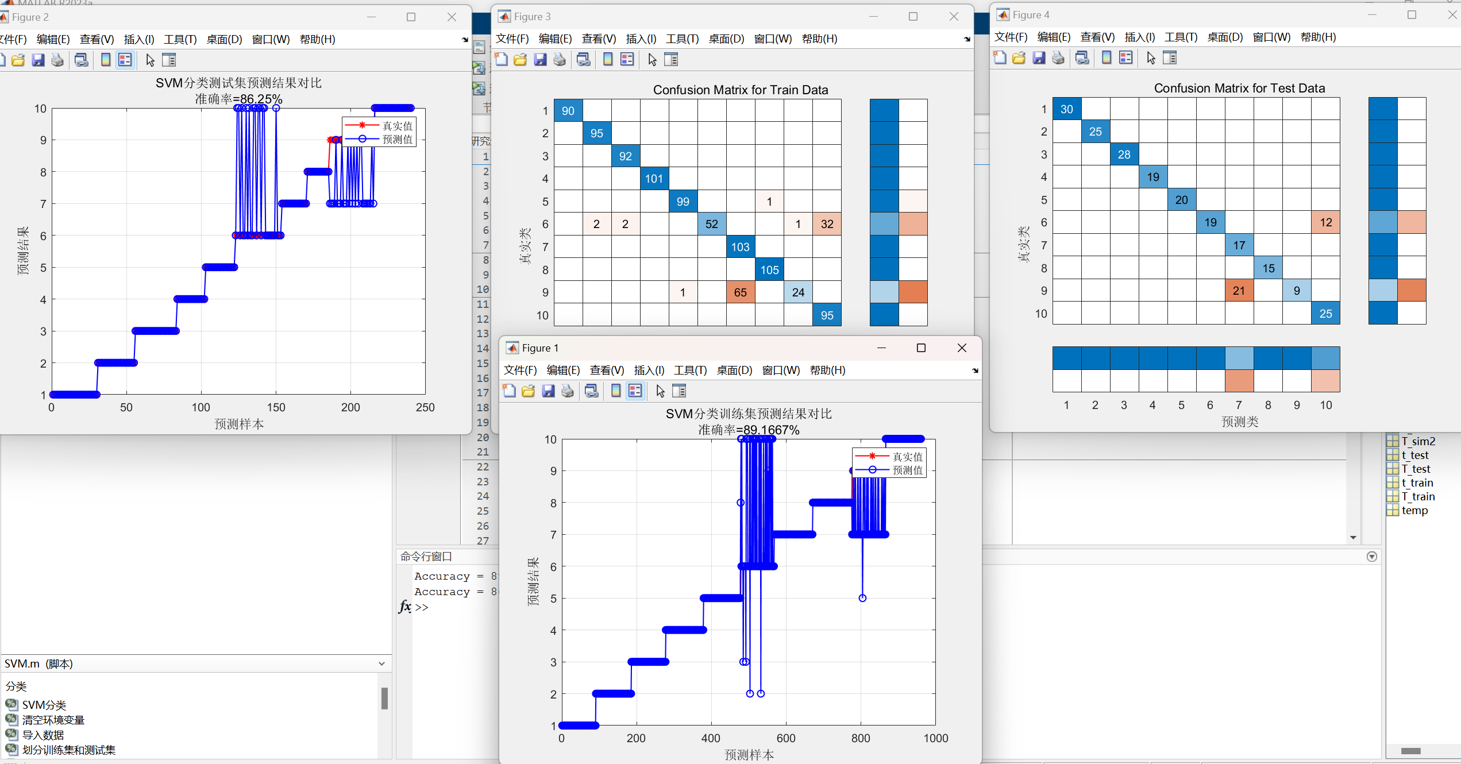
Task: Toggle Edit Plot arrow in Figure 2 toolbar
Action: [x=151, y=60]
